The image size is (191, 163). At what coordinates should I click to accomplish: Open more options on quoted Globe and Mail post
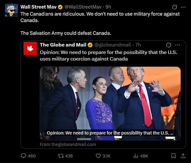(x=177, y=45)
